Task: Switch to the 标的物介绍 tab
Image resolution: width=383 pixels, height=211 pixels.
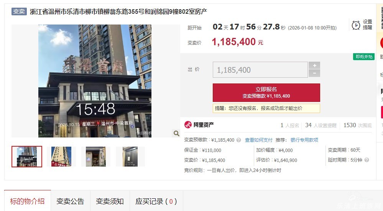Action: [x=27, y=201]
